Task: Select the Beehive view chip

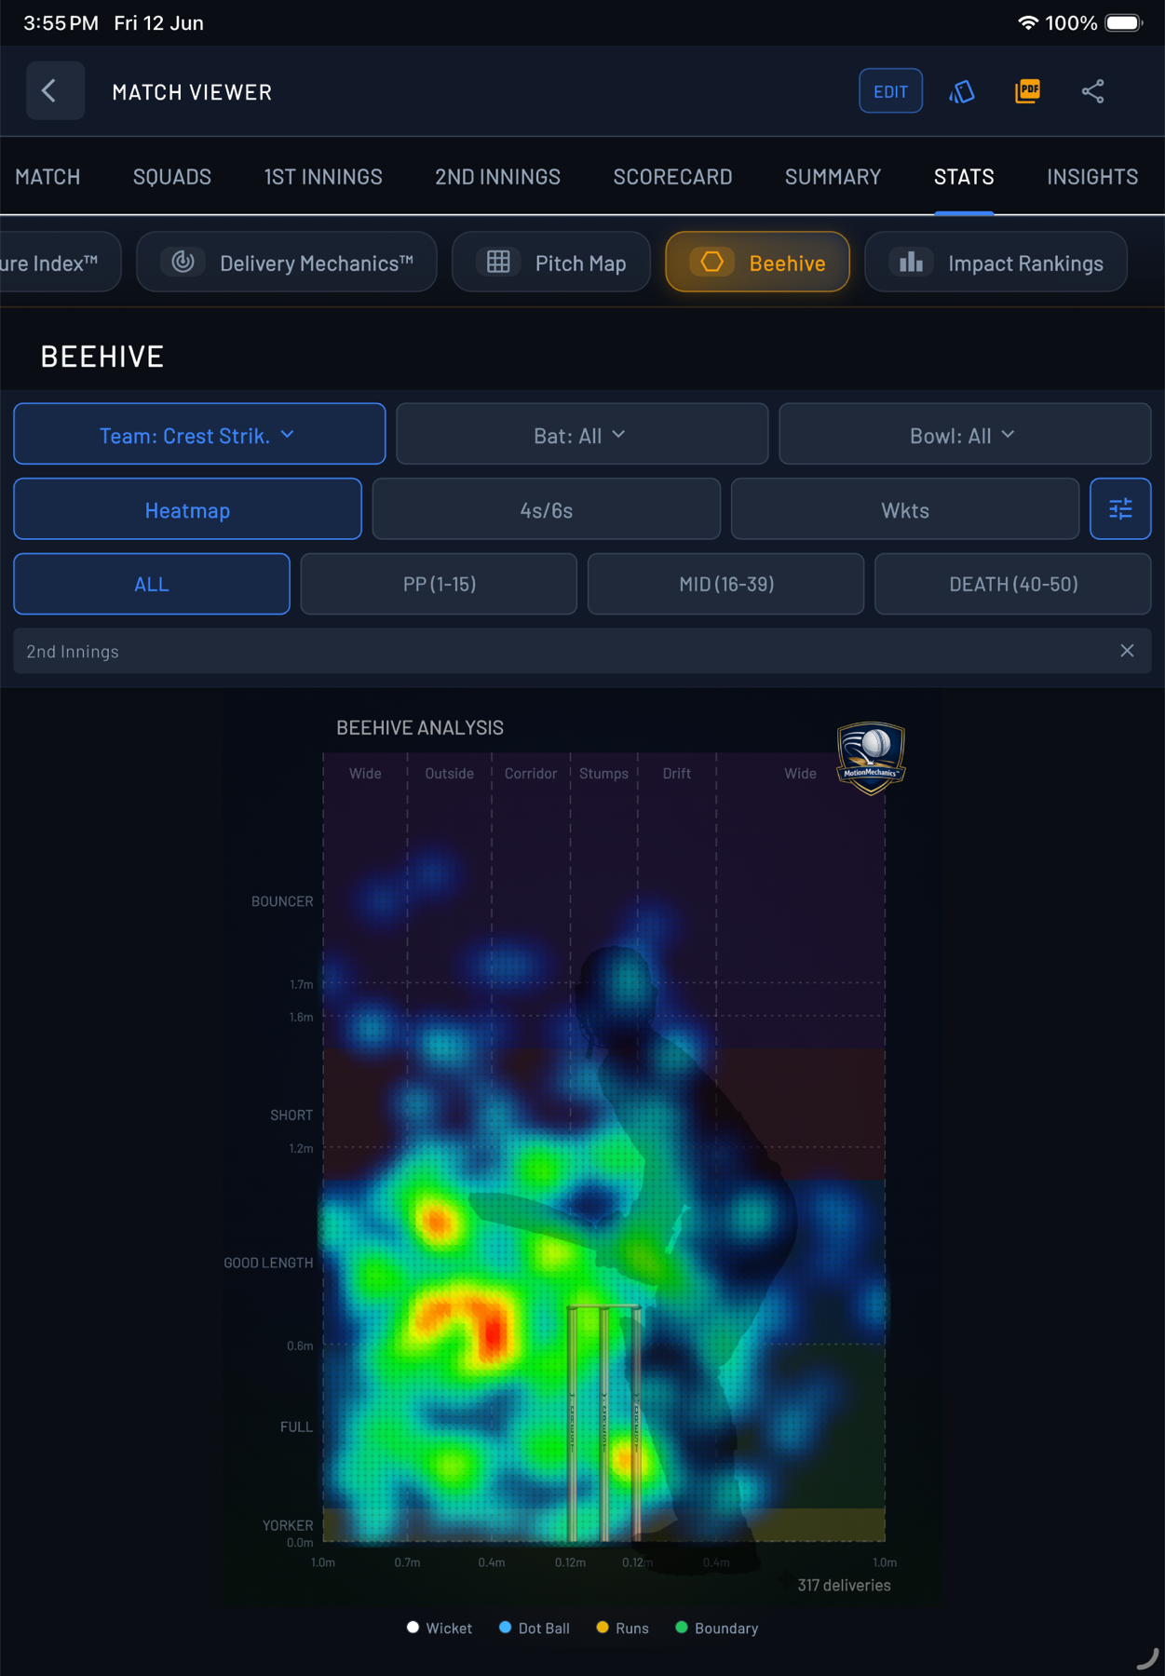Action: pyautogui.click(x=757, y=263)
